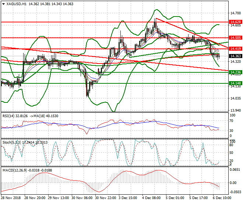Click the 29 Nov 13:00 time axis label

[59, 198]
